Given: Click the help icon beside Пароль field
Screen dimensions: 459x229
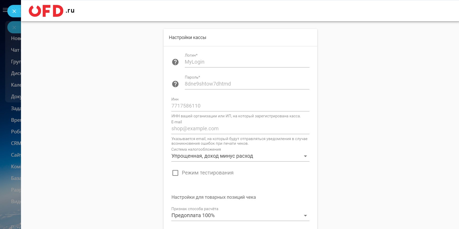Looking at the screenshot, I should coord(175,84).
